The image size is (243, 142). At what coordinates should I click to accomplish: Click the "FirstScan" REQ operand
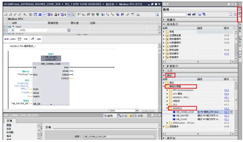23,74
